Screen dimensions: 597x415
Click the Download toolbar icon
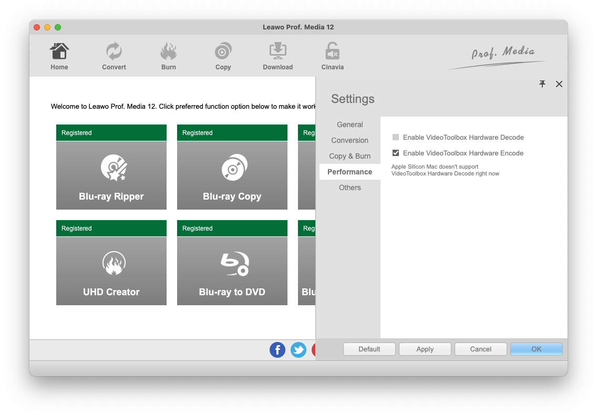pyautogui.click(x=277, y=52)
